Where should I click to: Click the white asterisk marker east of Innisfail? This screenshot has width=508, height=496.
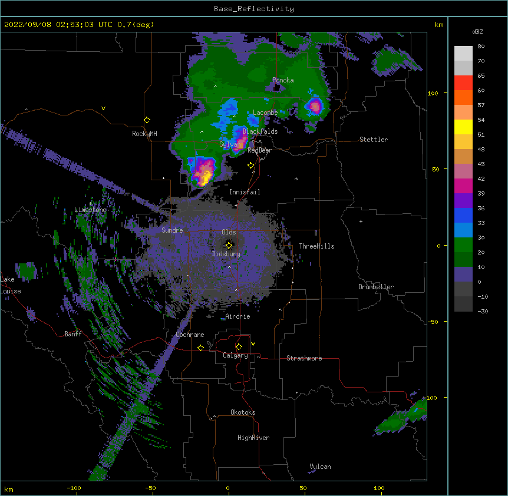[x=296, y=178]
